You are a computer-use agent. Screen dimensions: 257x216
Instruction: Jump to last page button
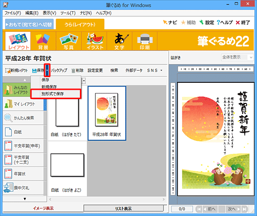tap(244, 209)
